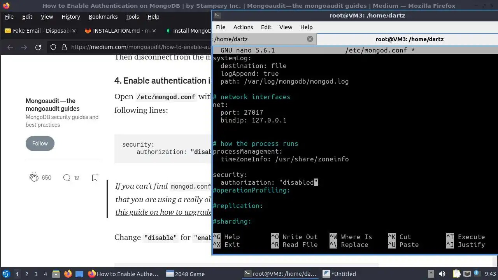
Task: Click the 12 responses count
Action: (76, 178)
